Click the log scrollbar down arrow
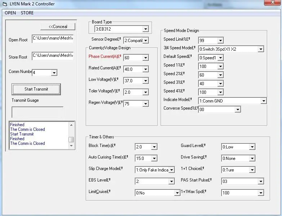This screenshot has width=282, height=216. (x=71, y=146)
